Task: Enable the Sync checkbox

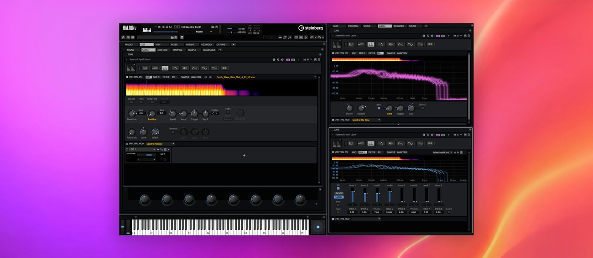Action: (228, 112)
